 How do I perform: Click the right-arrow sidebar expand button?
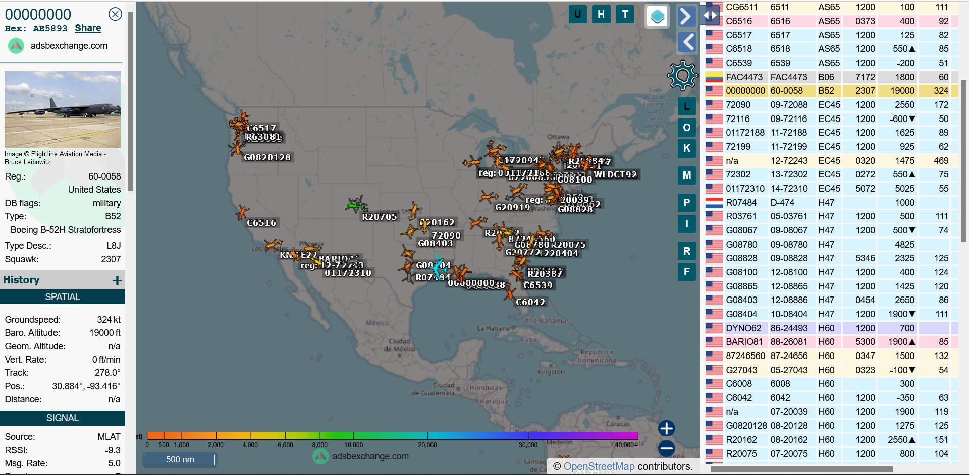pyautogui.click(x=686, y=16)
